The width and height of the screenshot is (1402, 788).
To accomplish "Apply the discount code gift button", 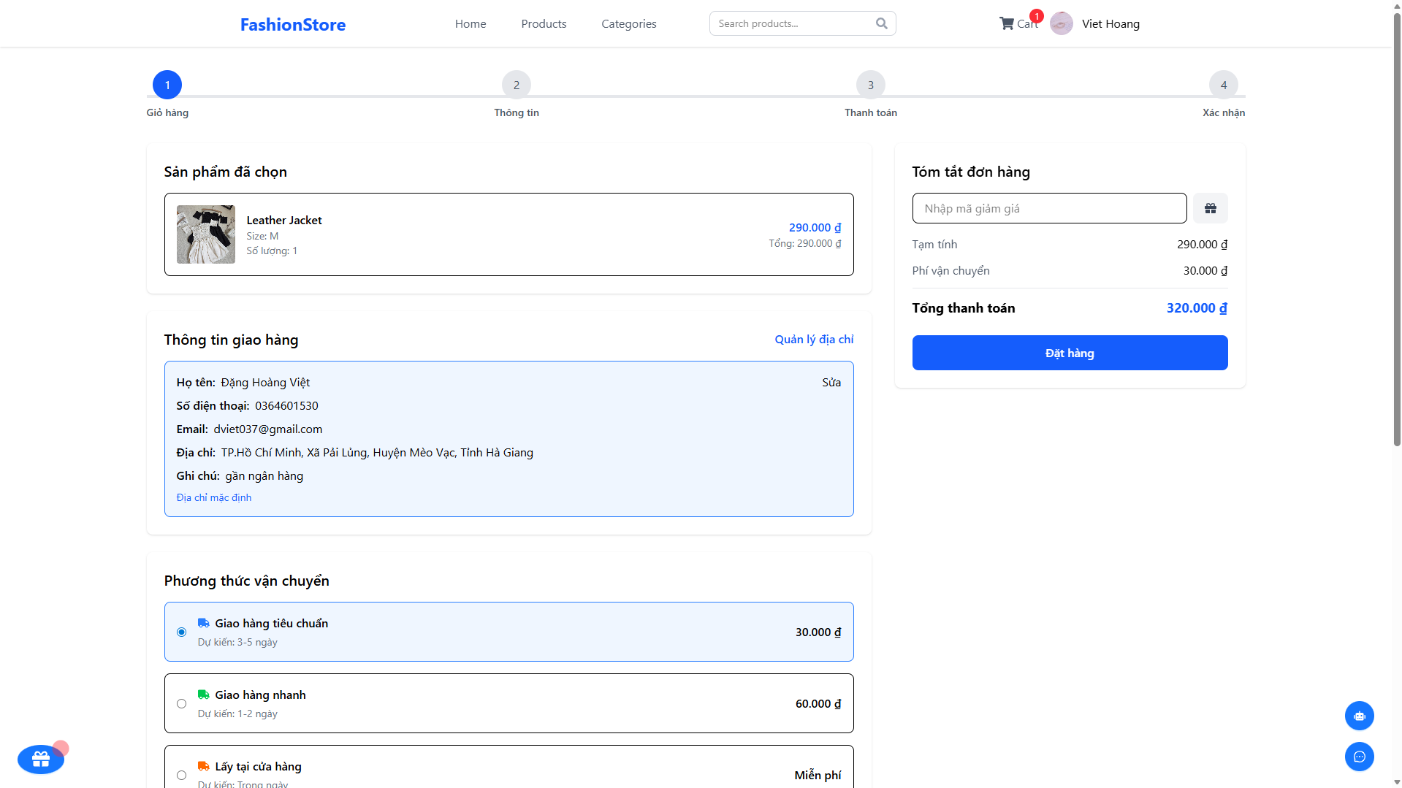I will pyautogui.click(x=1210, y=208).
